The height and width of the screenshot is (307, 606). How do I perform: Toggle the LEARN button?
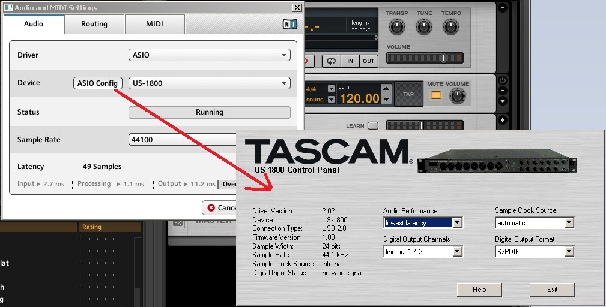tap(372, 126)
